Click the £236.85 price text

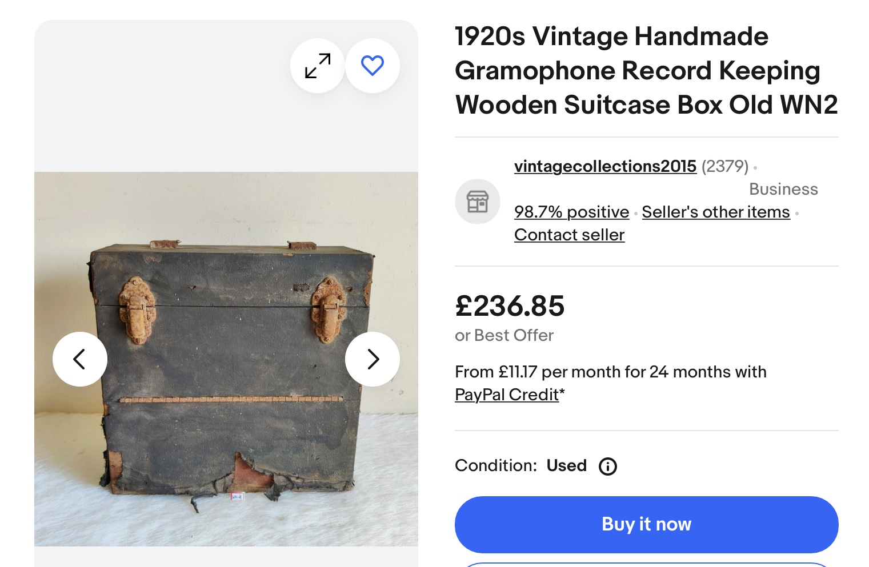pyautogui.click(x=510, y=306)
